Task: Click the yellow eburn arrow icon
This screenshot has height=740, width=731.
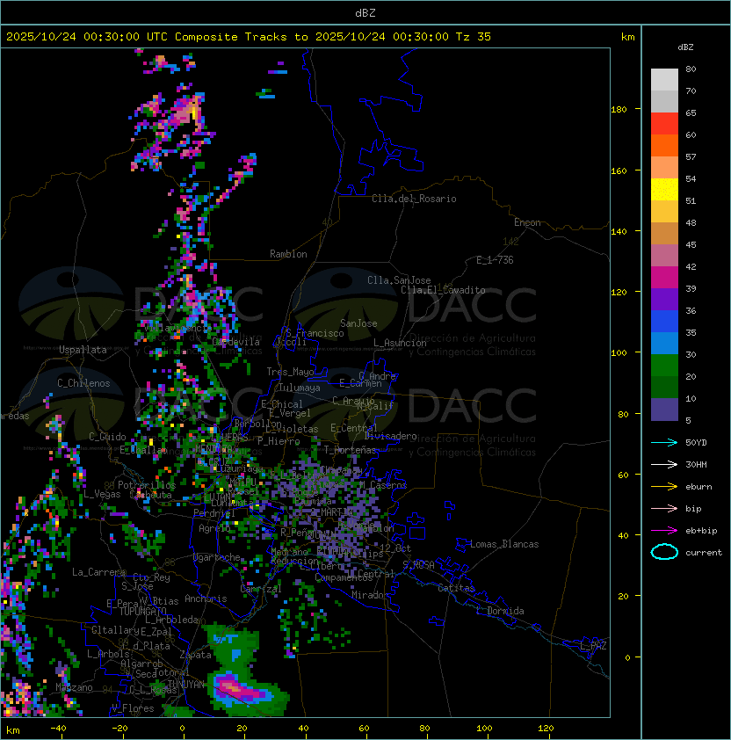Action: coord(664,487)
